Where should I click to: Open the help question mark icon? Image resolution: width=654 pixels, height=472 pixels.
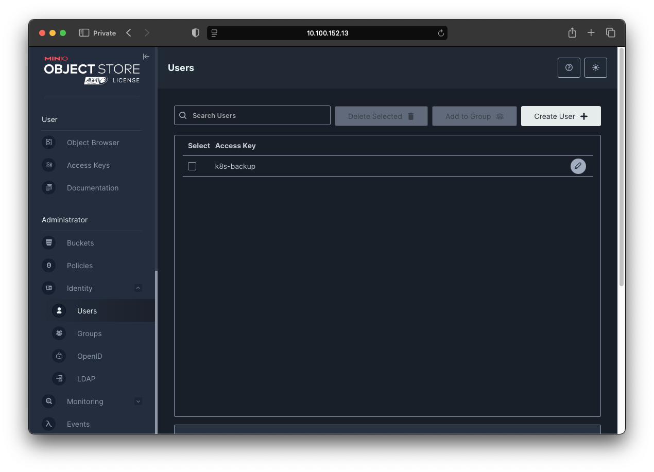click(x=569, y=67)
